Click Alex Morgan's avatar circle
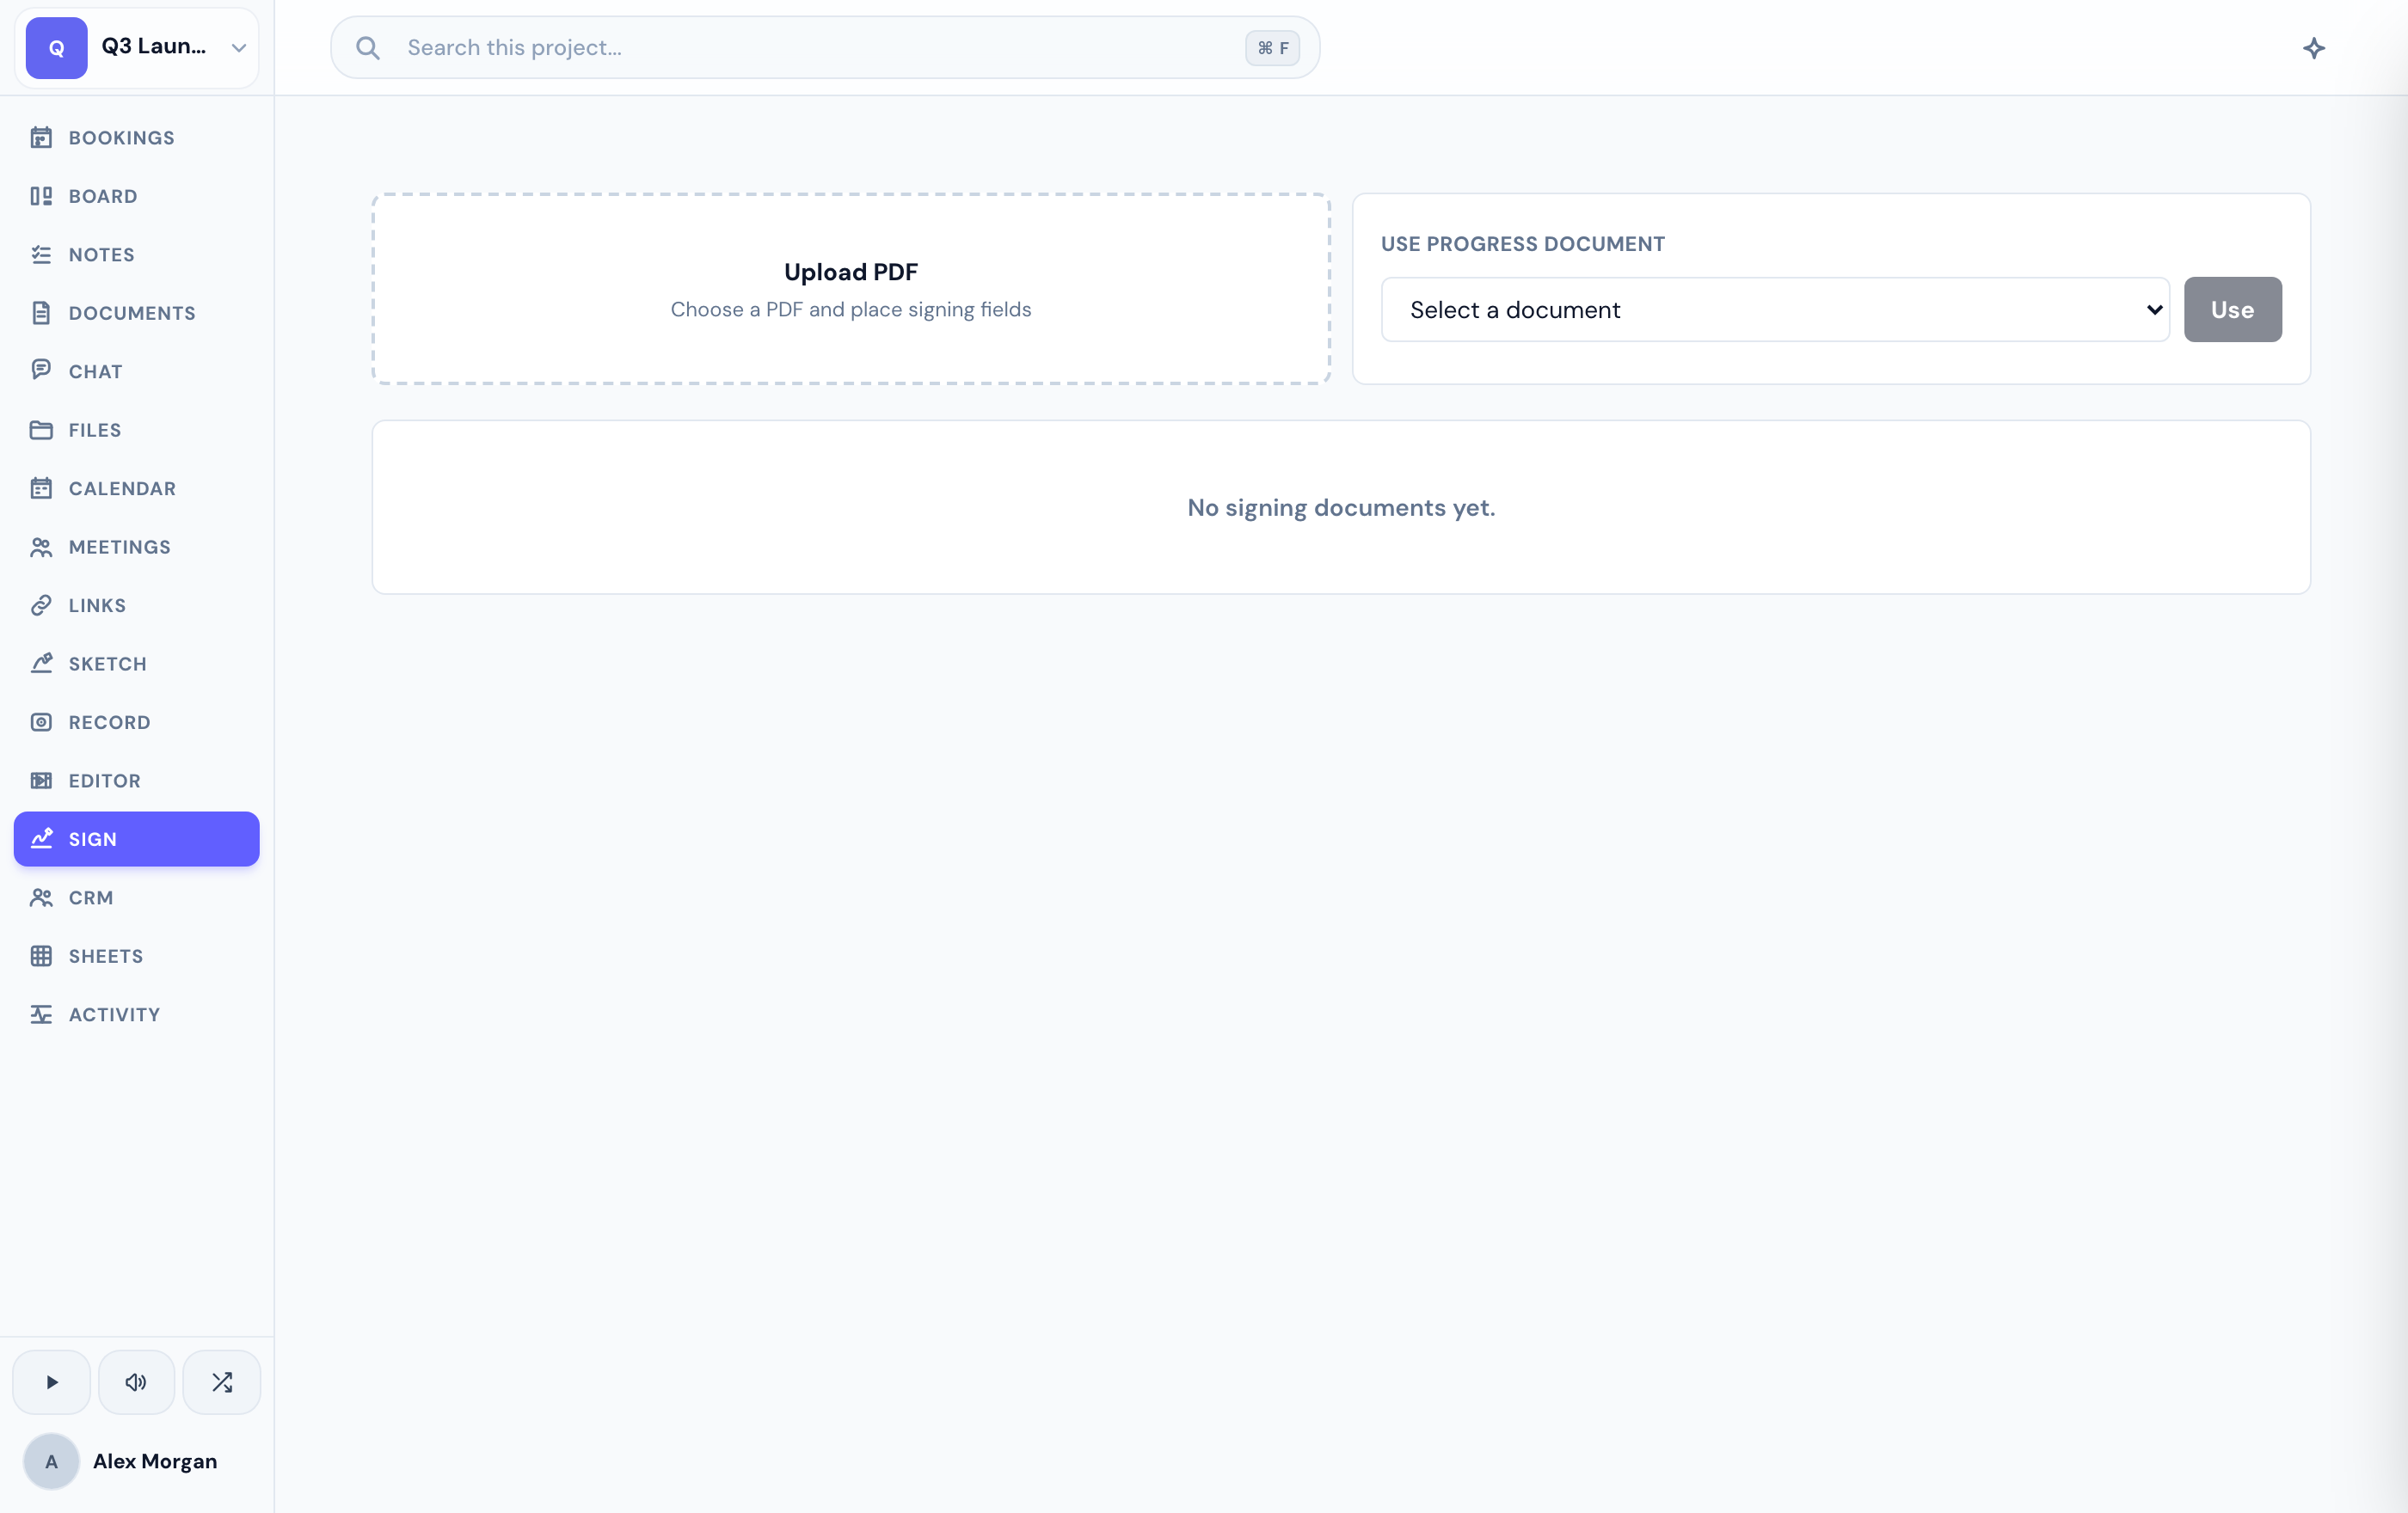The width and height of the screenshot is (2408, 1513). (51, 1461)
